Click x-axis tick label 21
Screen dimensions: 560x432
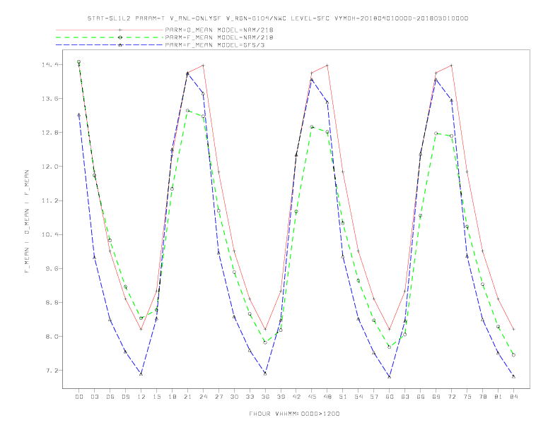coord(188,397)
